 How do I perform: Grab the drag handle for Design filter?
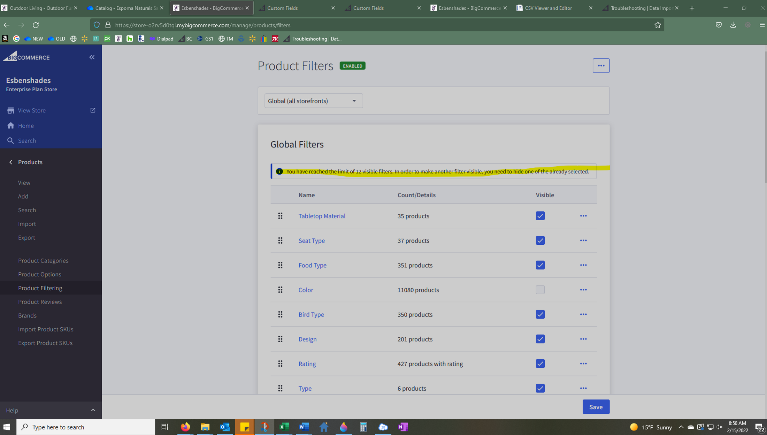[x=280, y=339]
